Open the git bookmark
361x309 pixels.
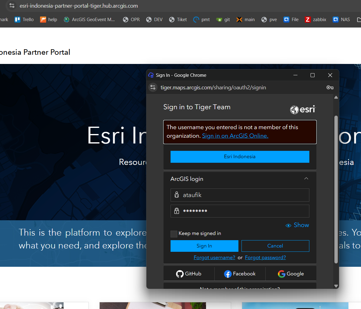click(223, 20)
